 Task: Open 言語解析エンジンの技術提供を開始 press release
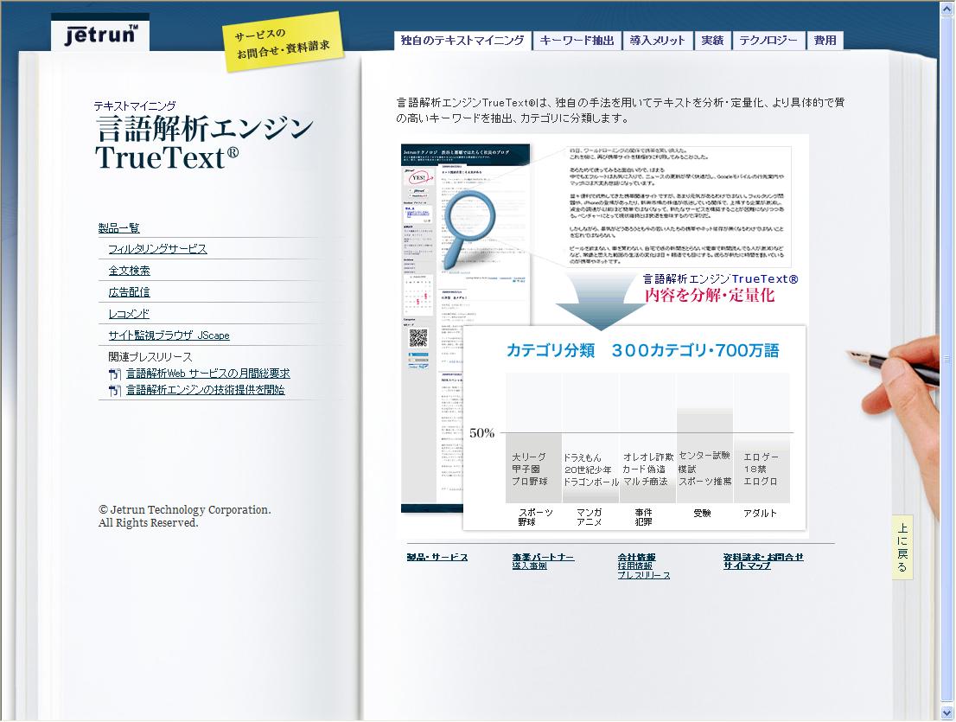click(x=206, y=390)
